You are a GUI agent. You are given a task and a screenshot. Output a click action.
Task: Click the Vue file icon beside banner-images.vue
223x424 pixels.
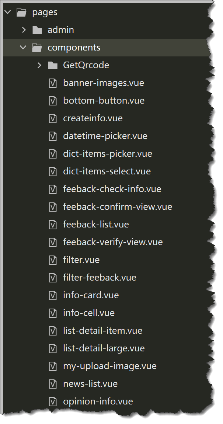click(53, 83)
